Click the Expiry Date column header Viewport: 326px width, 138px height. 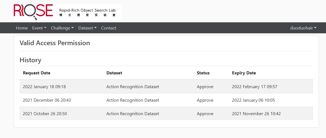244,73
